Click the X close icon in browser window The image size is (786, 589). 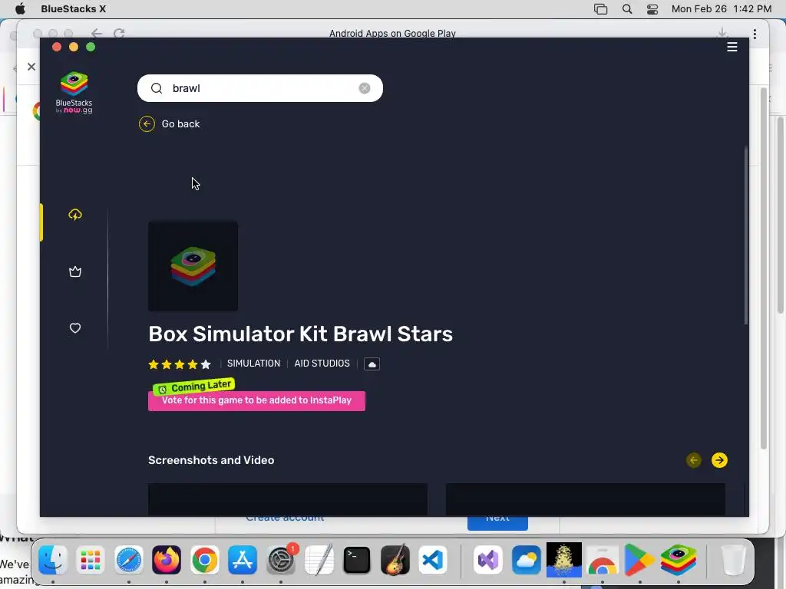(x=31, y=67)
